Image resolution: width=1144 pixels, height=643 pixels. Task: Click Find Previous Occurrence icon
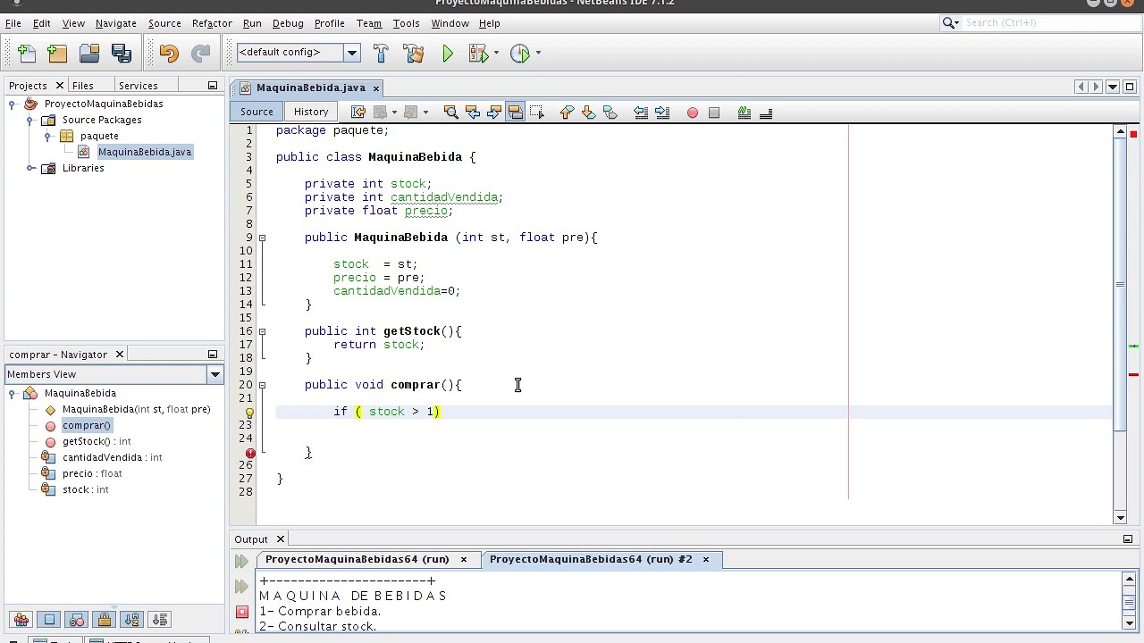tap(473, 112)
